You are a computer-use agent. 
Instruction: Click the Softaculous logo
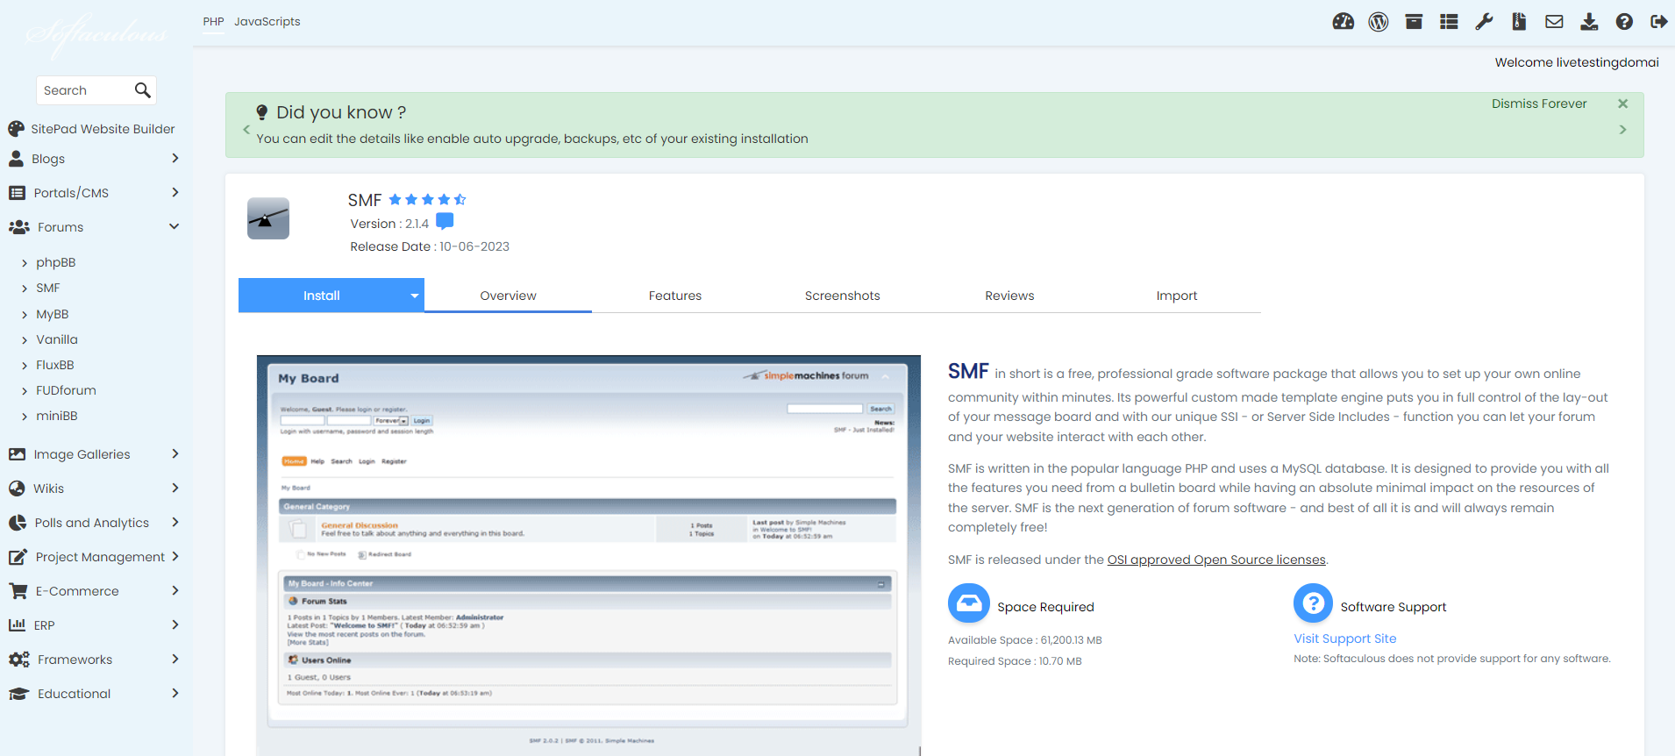tap(96, 35)
